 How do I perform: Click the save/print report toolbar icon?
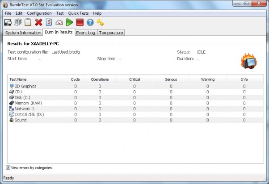(8, 22)
